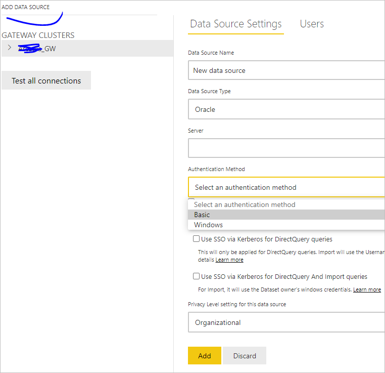Click the yellow Add button
The width and height of the screenshot is (385, 373).
204,356
